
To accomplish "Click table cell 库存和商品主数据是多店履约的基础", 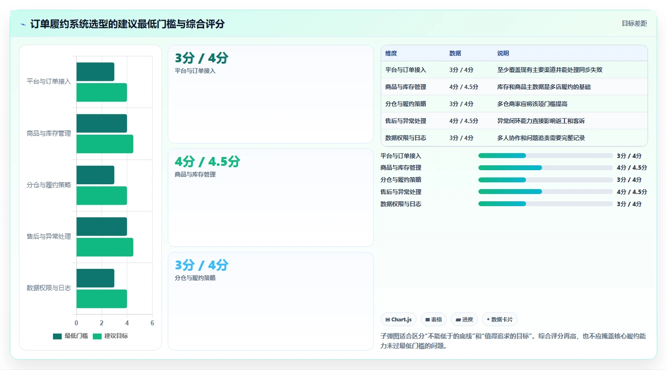I will [544, 87].
